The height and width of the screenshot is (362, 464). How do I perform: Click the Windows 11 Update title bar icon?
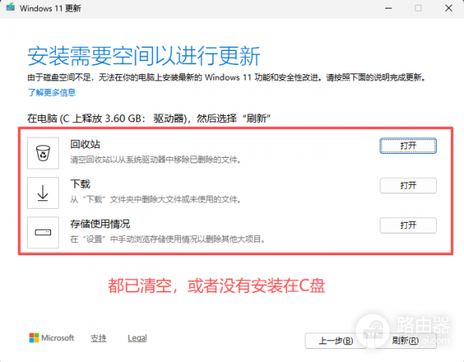(10, 8)
